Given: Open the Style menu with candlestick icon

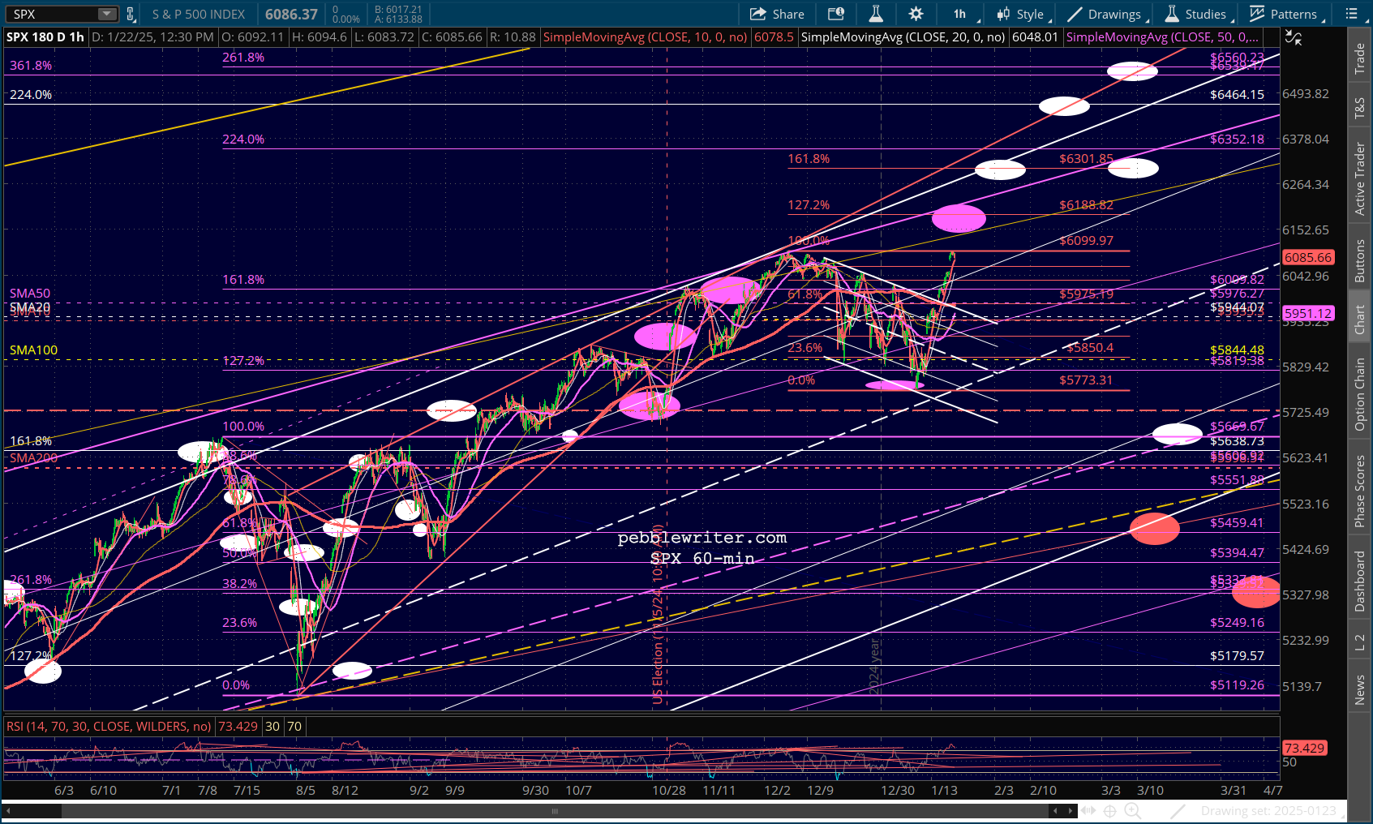Looking at the screenshot, I should coord(1023,14).
